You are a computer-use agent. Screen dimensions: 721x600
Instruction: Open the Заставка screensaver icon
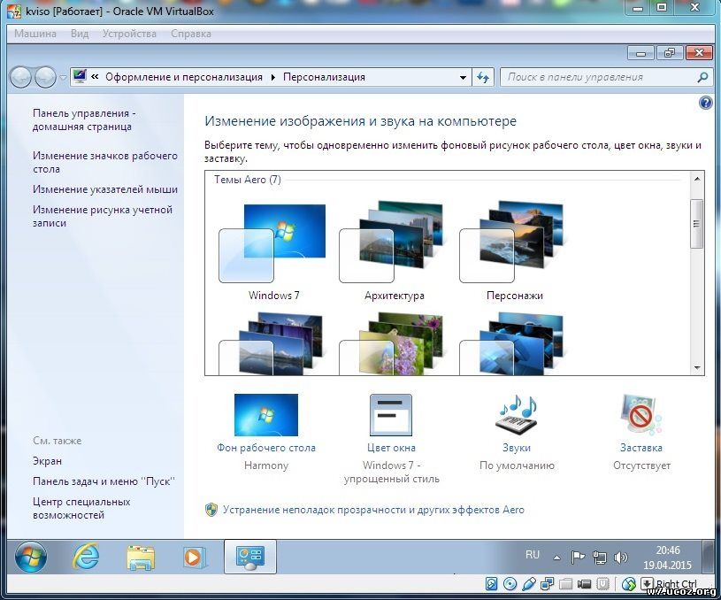[641, 414]
